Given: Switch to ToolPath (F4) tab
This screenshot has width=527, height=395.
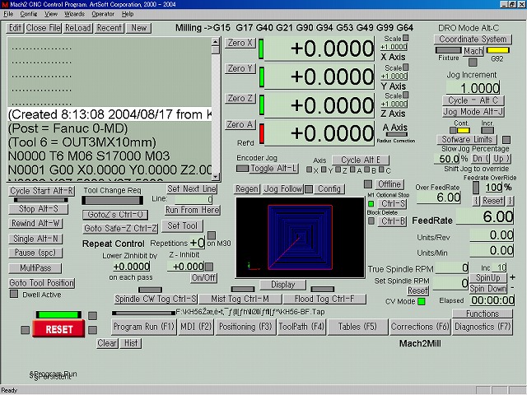Looking at the screenshot, I should (x=301, y=327).
